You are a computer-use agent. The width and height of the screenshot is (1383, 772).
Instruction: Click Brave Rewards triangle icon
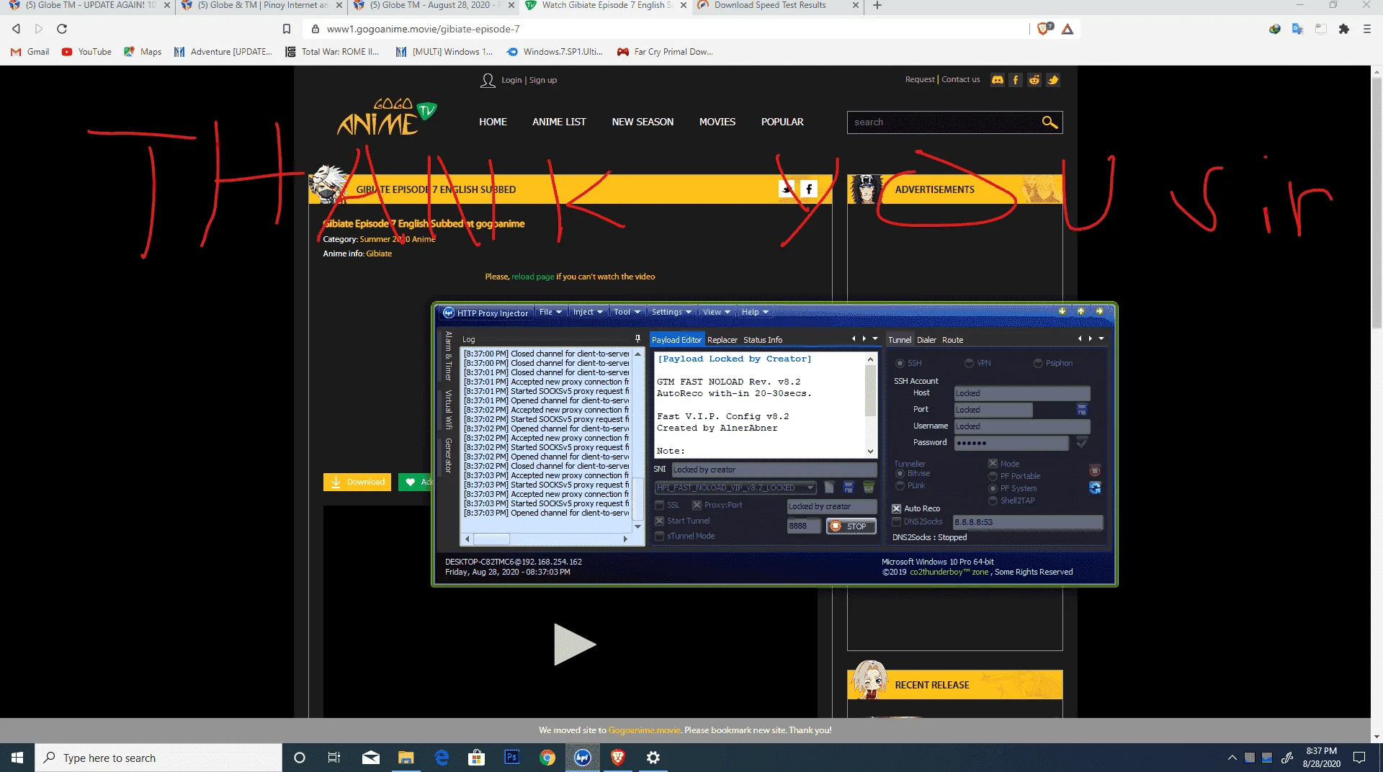point(1068,29)
